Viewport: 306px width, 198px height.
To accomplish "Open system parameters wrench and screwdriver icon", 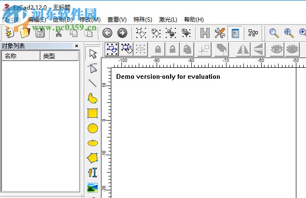I will point(220,33).
